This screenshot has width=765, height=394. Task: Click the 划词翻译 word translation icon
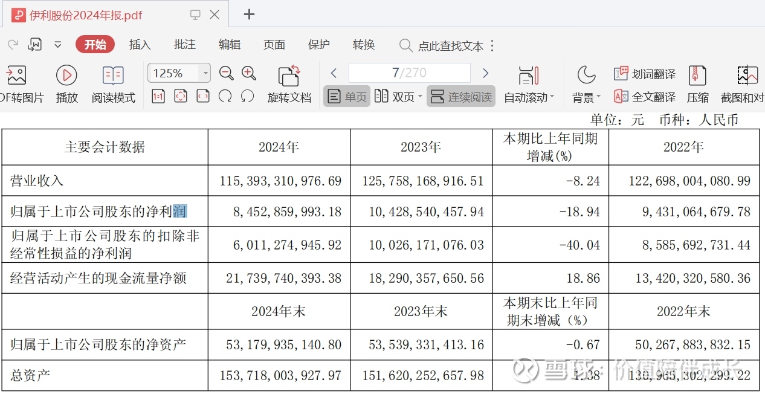tap(621, 74)
